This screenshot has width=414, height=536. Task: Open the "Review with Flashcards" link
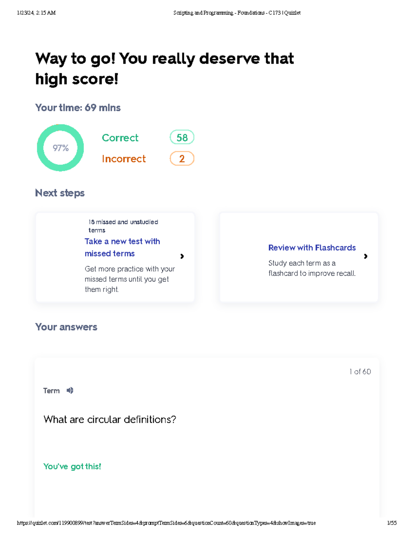click(312, 247)
